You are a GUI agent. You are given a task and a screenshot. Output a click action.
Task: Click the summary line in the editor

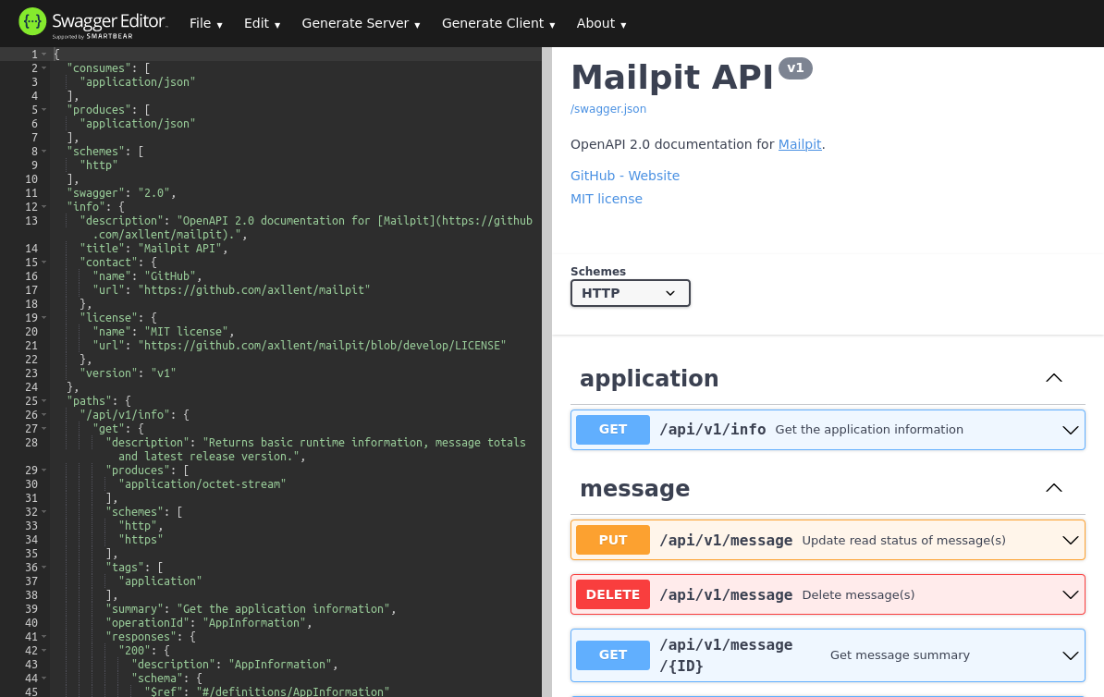coord(251,608)
